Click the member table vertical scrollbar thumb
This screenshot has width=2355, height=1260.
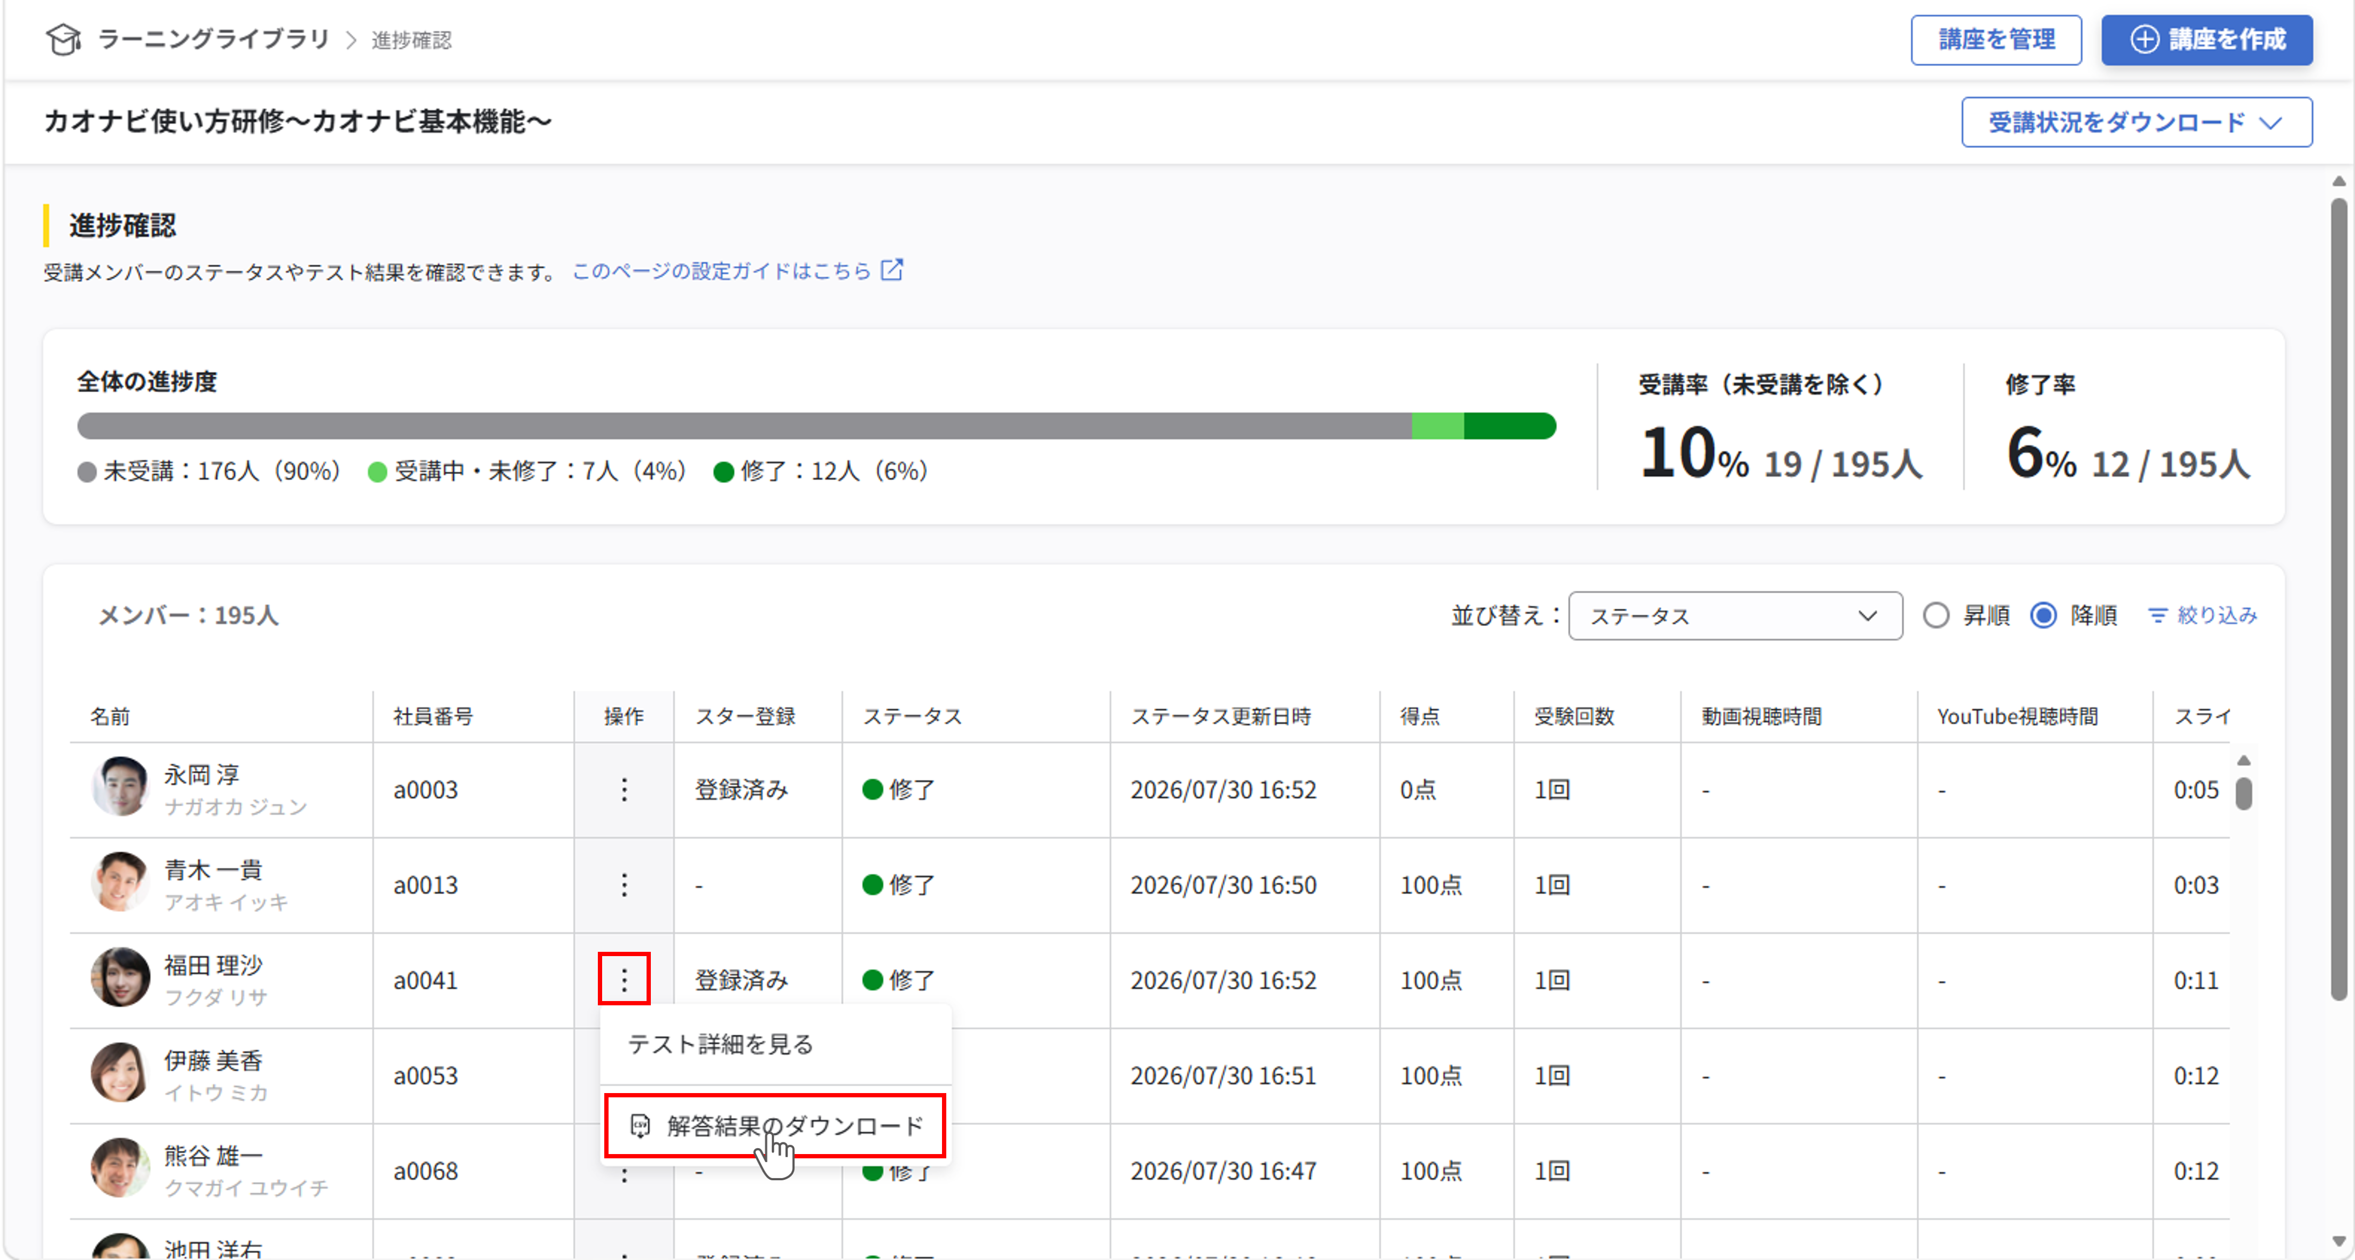point(2244,793)
